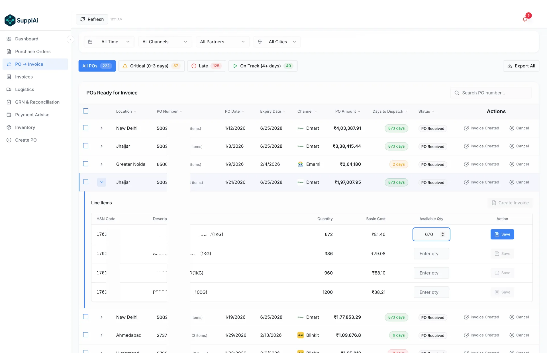Open the All Partners dropdown
The image size is (547, 353).
[223, 42]
